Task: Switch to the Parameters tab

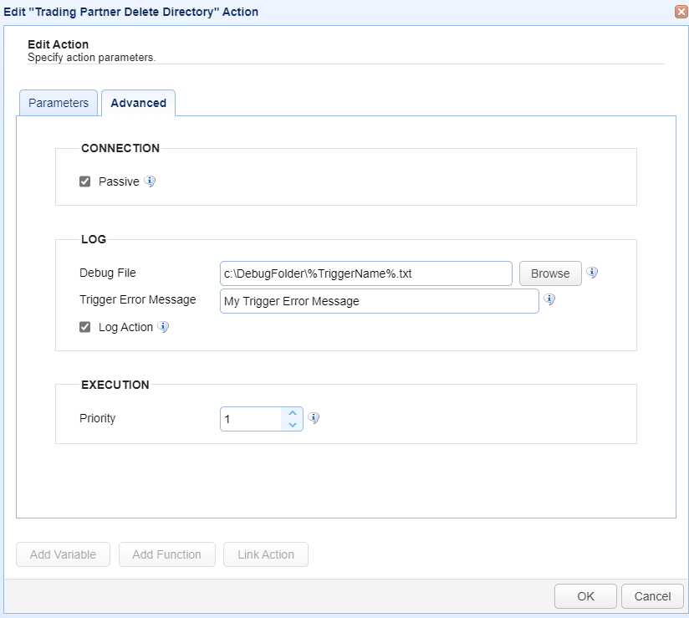Action: 59,103
